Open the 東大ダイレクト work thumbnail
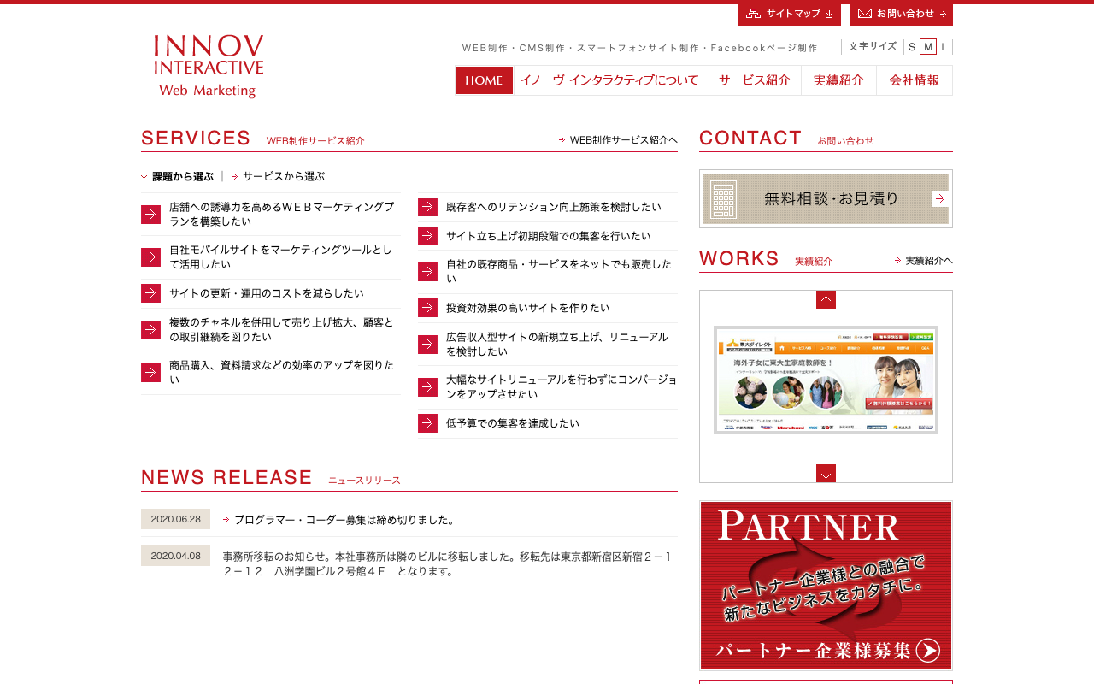 pos(826,380)
